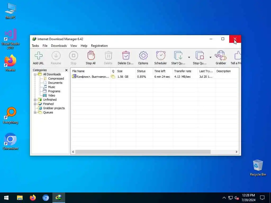Viewport: 271px width, 203px height.
Task: Click the Firefox taskbar icon
Action: point(33,198)
